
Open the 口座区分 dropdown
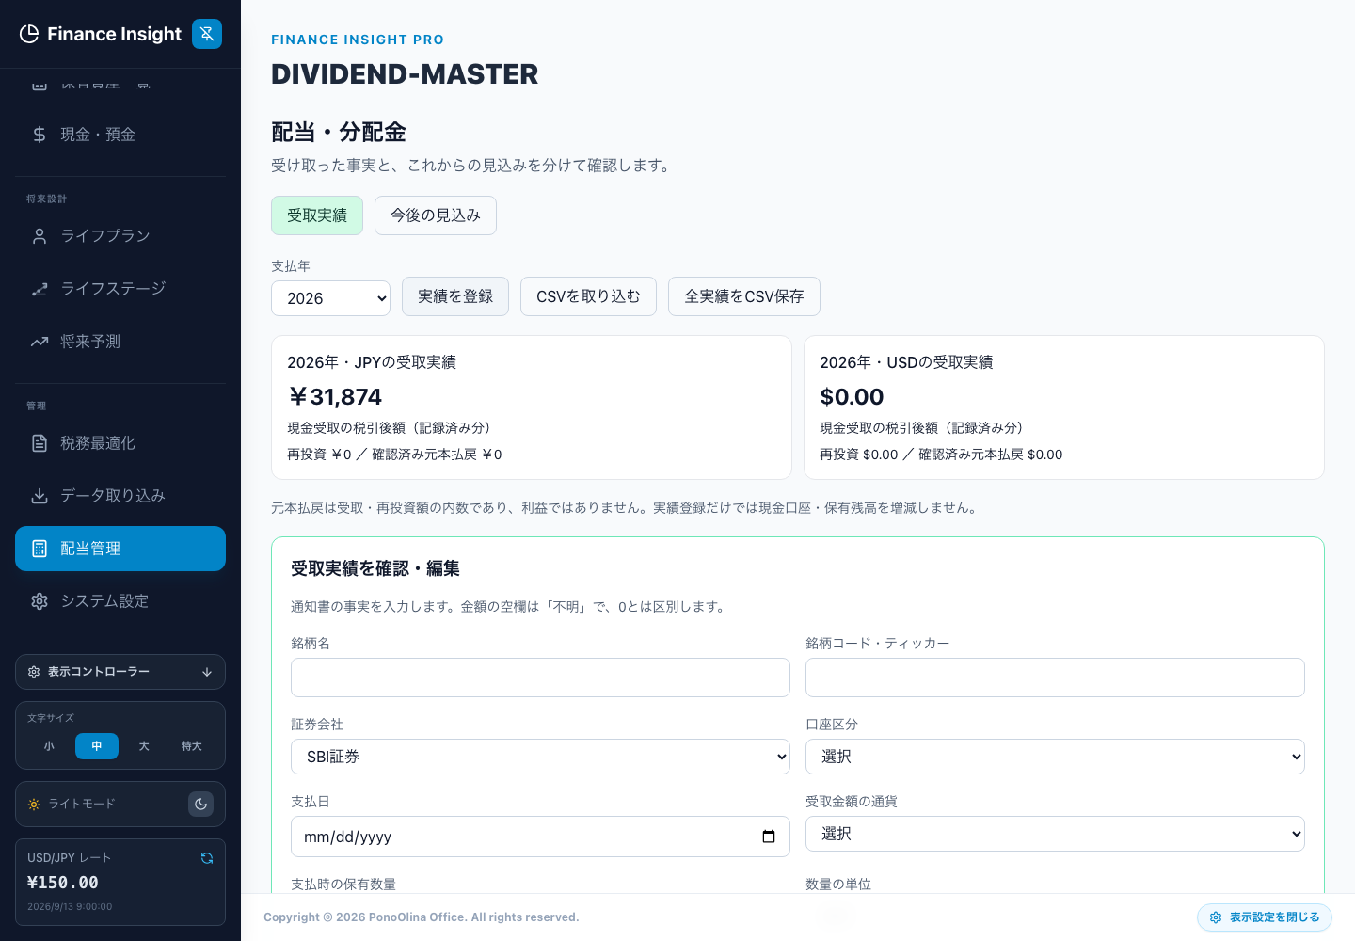[x=1055, y=757]
